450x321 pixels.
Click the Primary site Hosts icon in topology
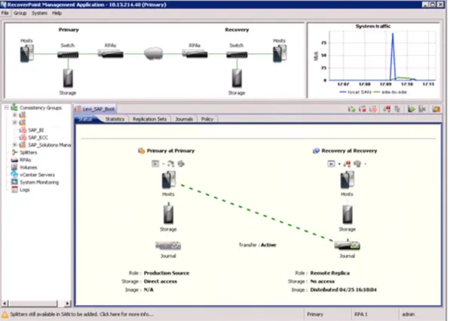click(26, 53)
